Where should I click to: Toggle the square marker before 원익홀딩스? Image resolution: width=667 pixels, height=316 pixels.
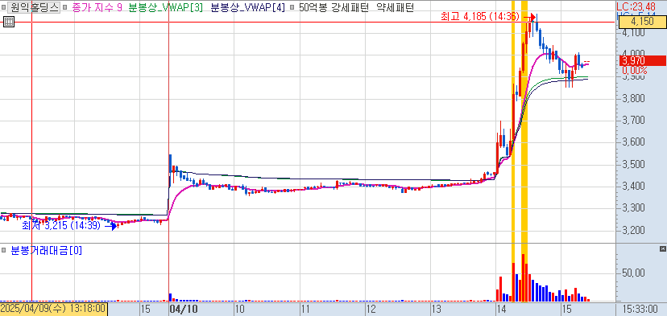point(4,7)
